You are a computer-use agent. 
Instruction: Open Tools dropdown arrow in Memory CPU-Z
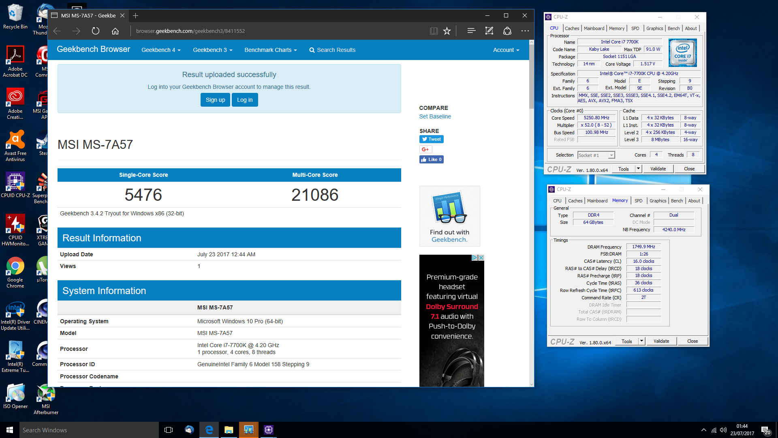[641, 341]
